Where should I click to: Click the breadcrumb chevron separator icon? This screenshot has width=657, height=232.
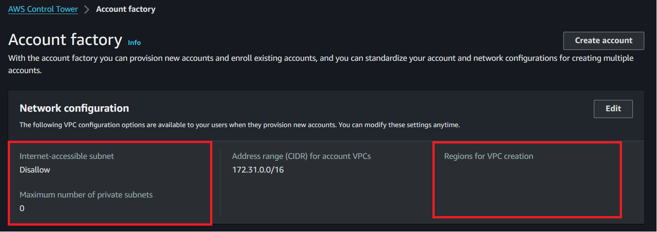click(87, 10)
